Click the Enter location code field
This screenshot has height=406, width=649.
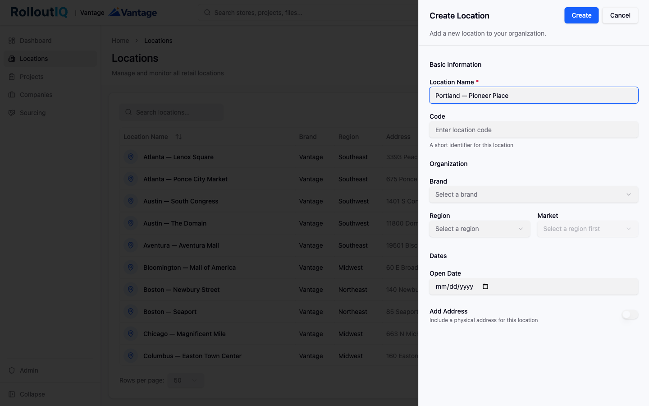tap(534, 129)
